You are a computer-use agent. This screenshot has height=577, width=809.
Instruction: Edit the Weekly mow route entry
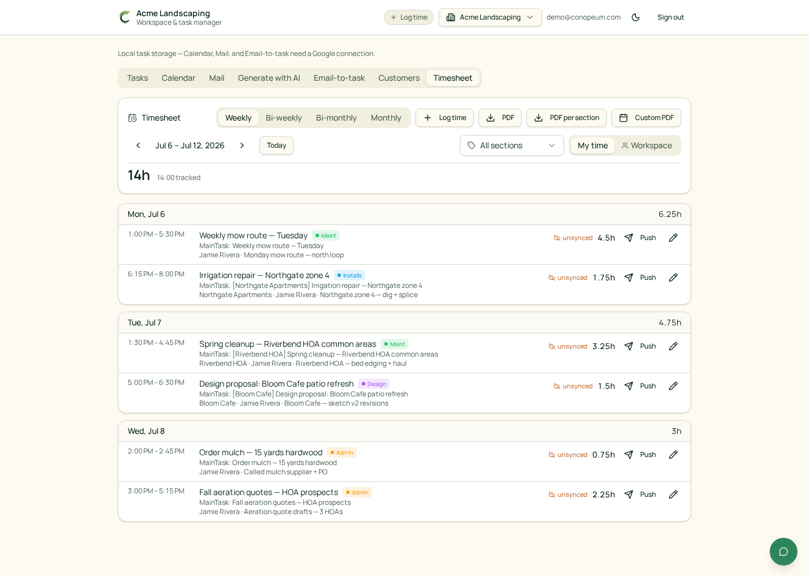tap(673, 238)
